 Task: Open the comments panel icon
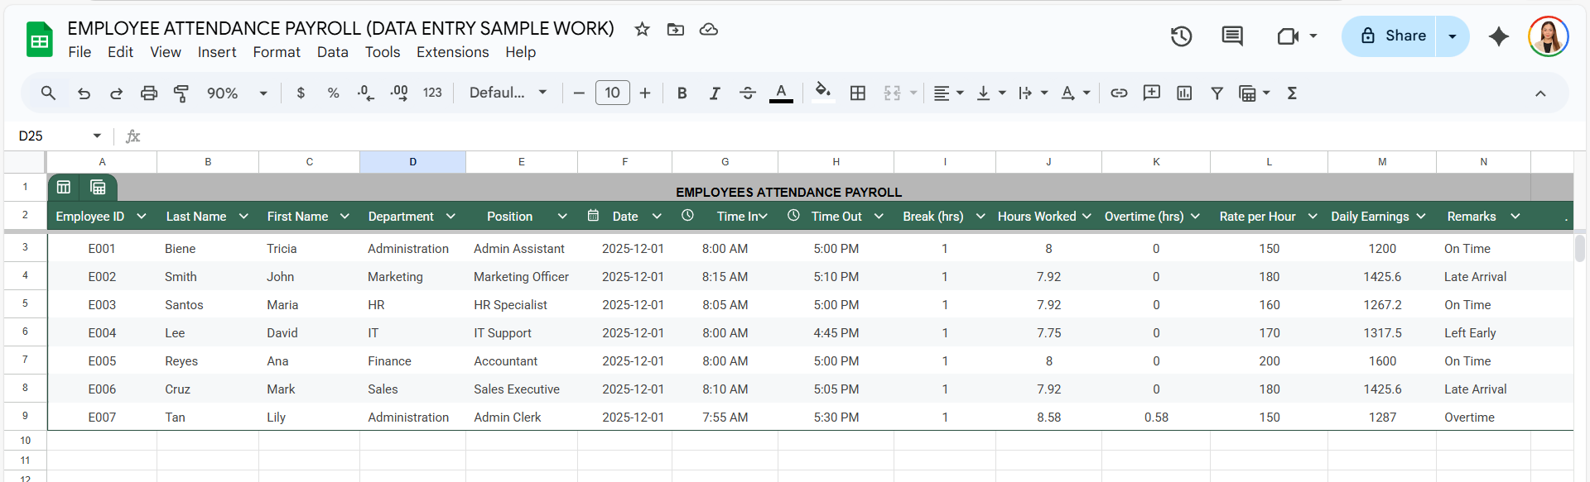pyautogui.click(x=1232, y=36)
